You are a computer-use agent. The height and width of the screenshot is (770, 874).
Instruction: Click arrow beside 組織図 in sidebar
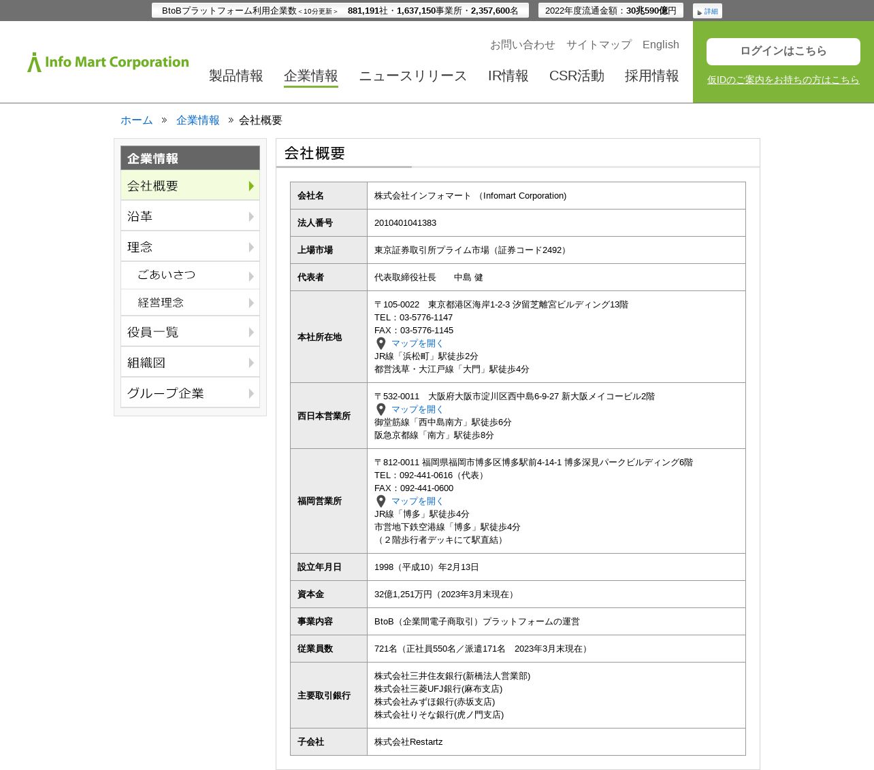click(x=251, y=363)
